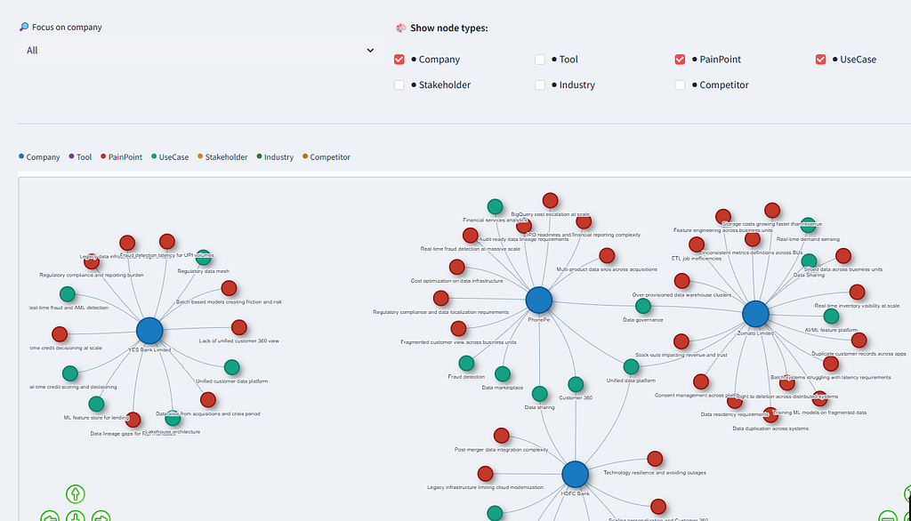Viewport: 911px width, 521px height.
Task: Click the PainPoint label in the legend row
Action: coord(125,156)
